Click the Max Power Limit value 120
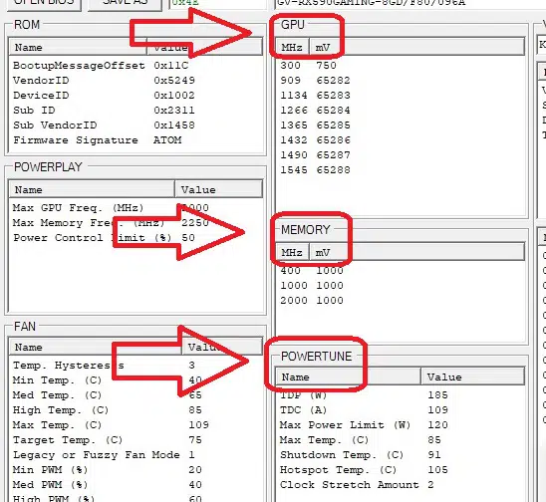The image size is (546, 502). coord(438,425)
